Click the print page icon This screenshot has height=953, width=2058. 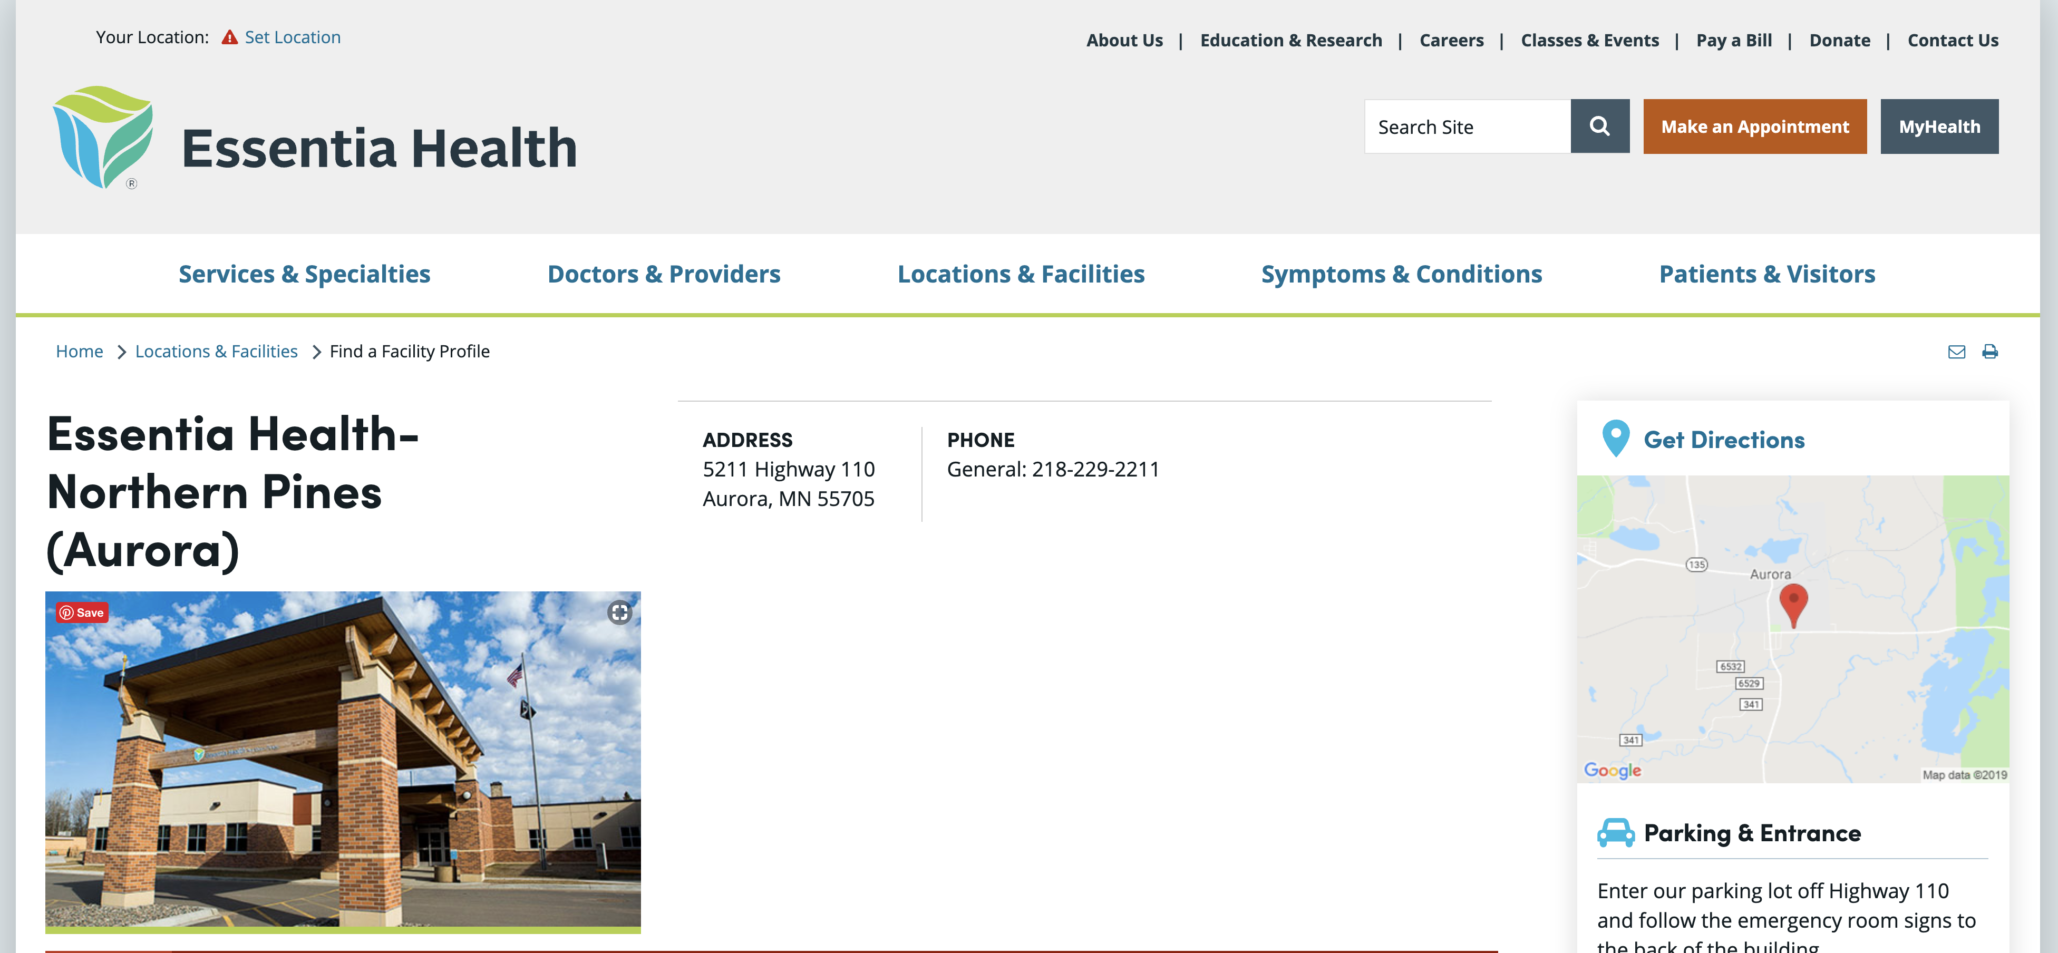coord(1990,352)
